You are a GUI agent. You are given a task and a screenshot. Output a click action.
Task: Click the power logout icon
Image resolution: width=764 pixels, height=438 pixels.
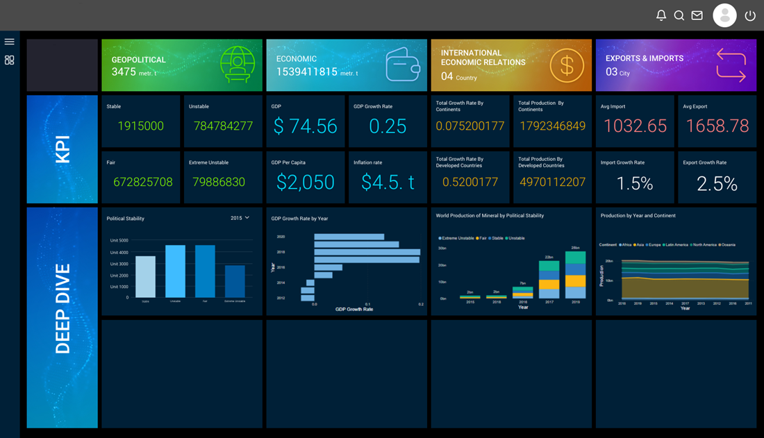pos(749,15)
